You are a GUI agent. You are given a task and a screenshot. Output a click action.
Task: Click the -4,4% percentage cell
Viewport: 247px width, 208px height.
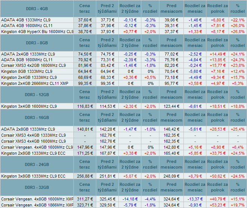[150, 199]
